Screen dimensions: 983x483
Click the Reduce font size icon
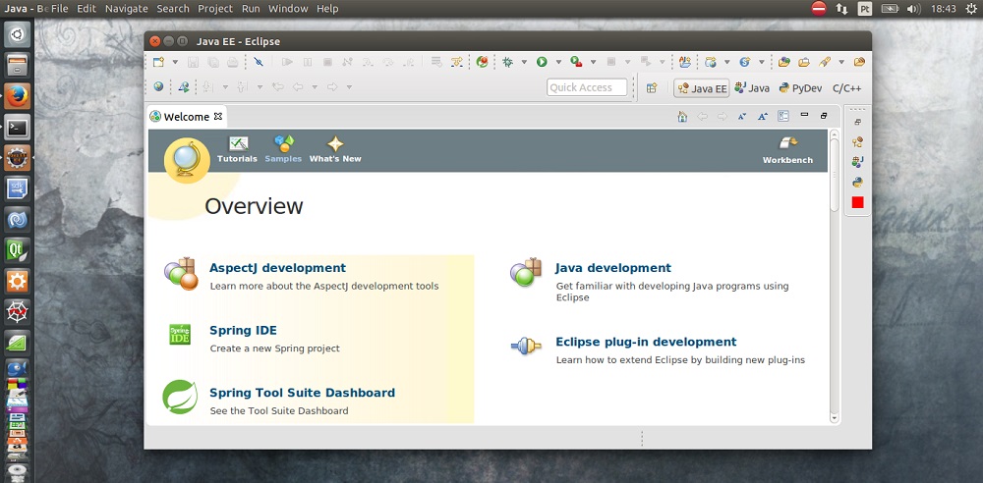tap(742, 117)
